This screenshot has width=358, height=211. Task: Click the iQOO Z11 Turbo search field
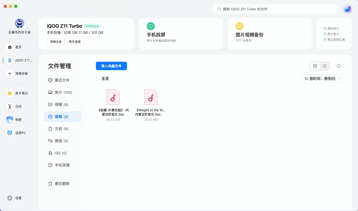275,9
